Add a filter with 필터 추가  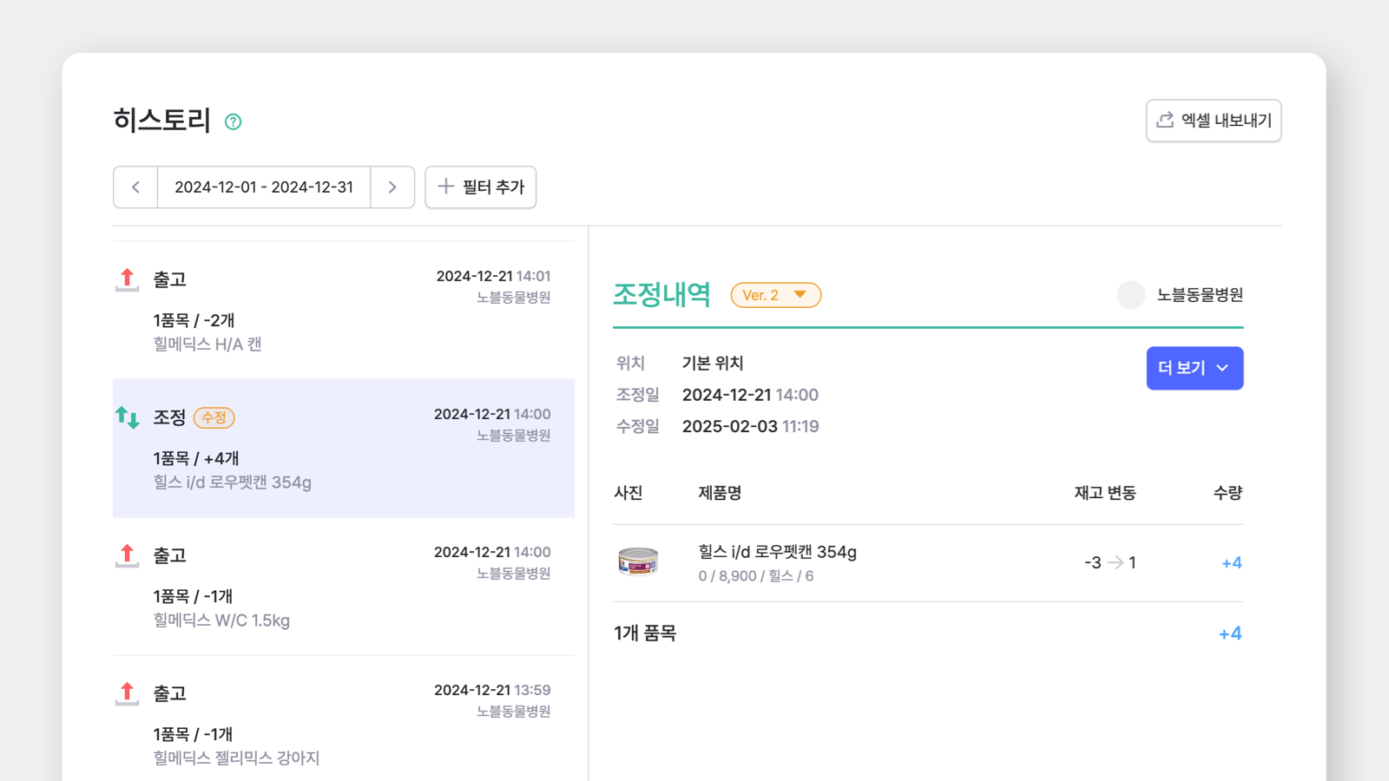[x=481, y=187]
